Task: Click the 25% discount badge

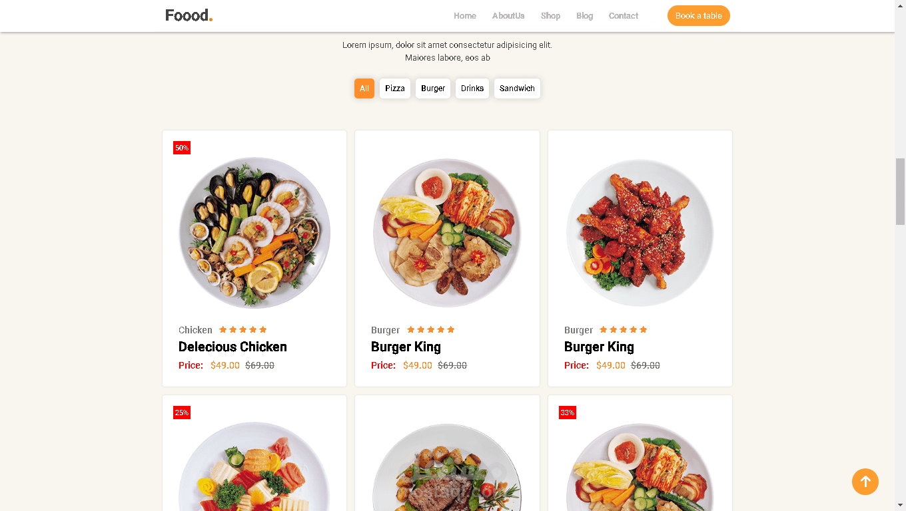Action: coord(182,413)
